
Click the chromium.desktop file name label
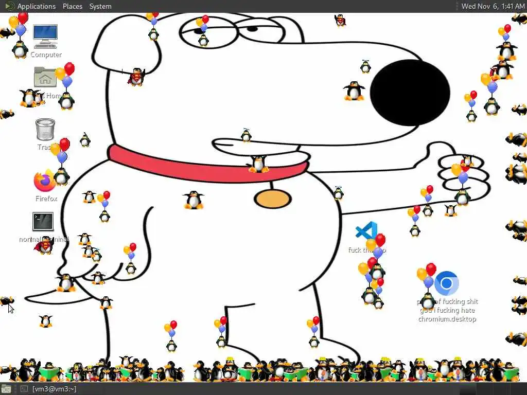click(x=447, y=310)
